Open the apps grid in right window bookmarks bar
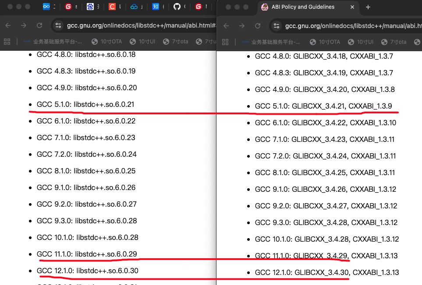 [225, 42]
